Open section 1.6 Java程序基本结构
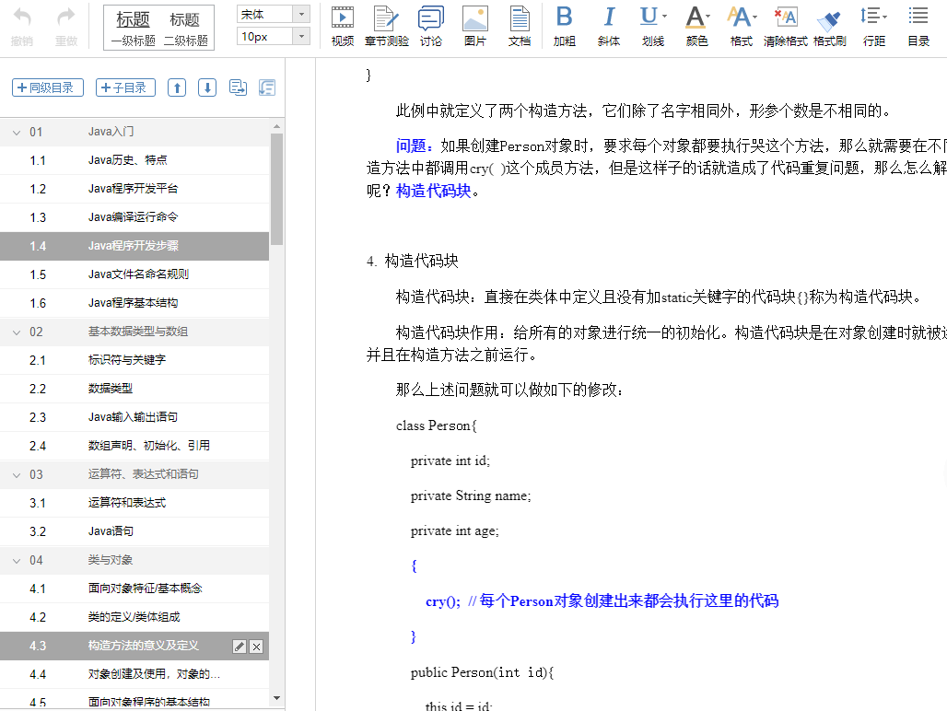Screen dimensions: 947x711 click(134, 303)
